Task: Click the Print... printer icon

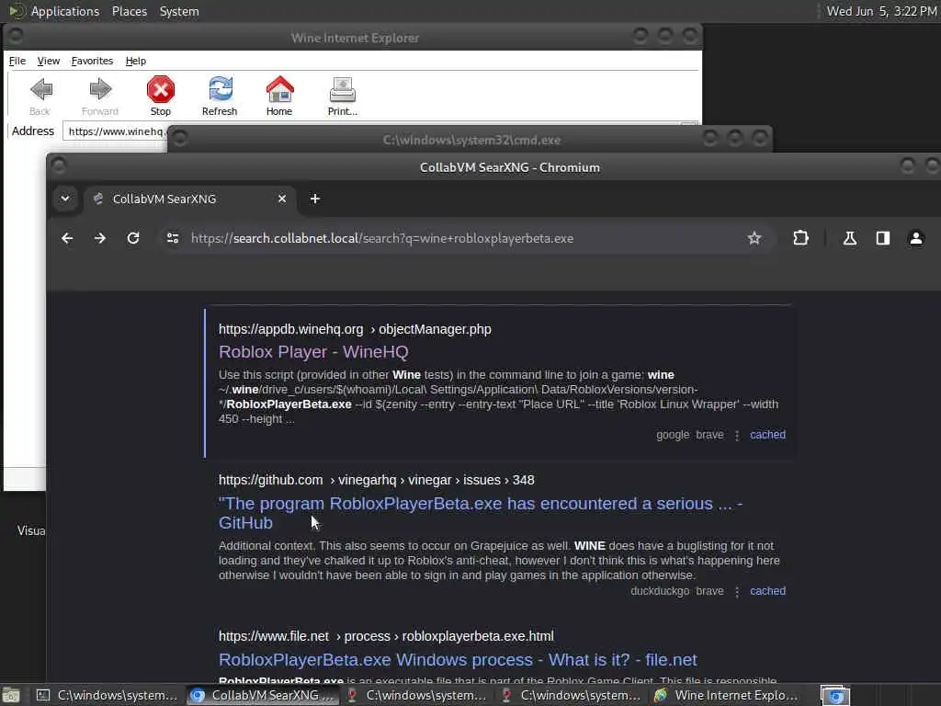Action: (342, 90)
